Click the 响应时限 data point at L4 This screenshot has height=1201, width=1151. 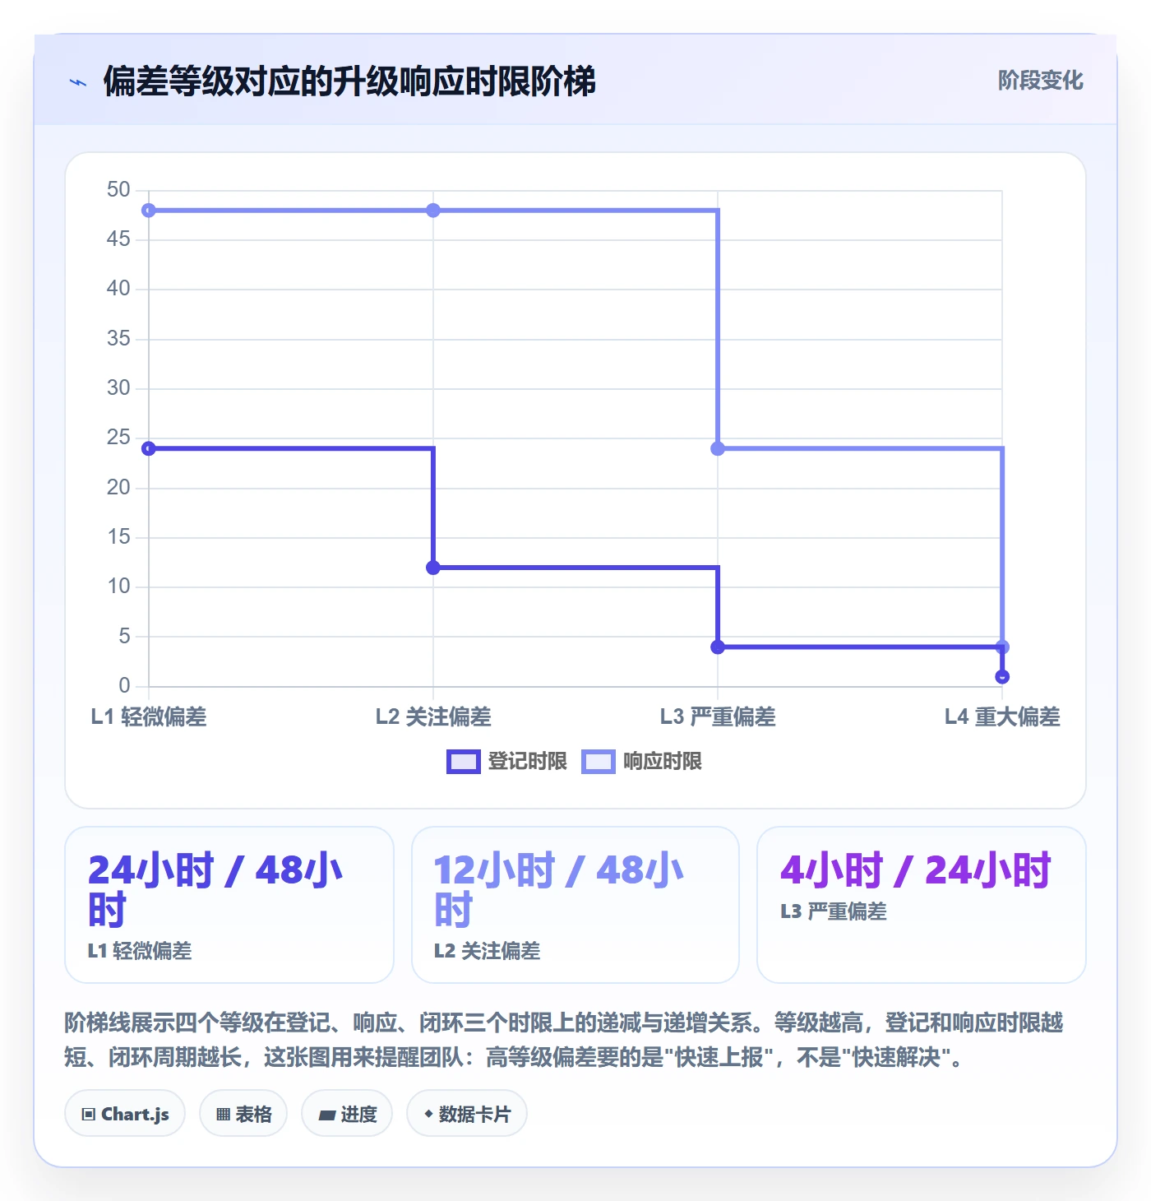point(1002,647)
